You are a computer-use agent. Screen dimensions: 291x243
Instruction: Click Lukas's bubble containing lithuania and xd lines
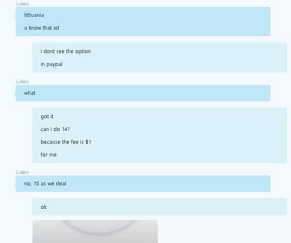[x=143, y=21]
